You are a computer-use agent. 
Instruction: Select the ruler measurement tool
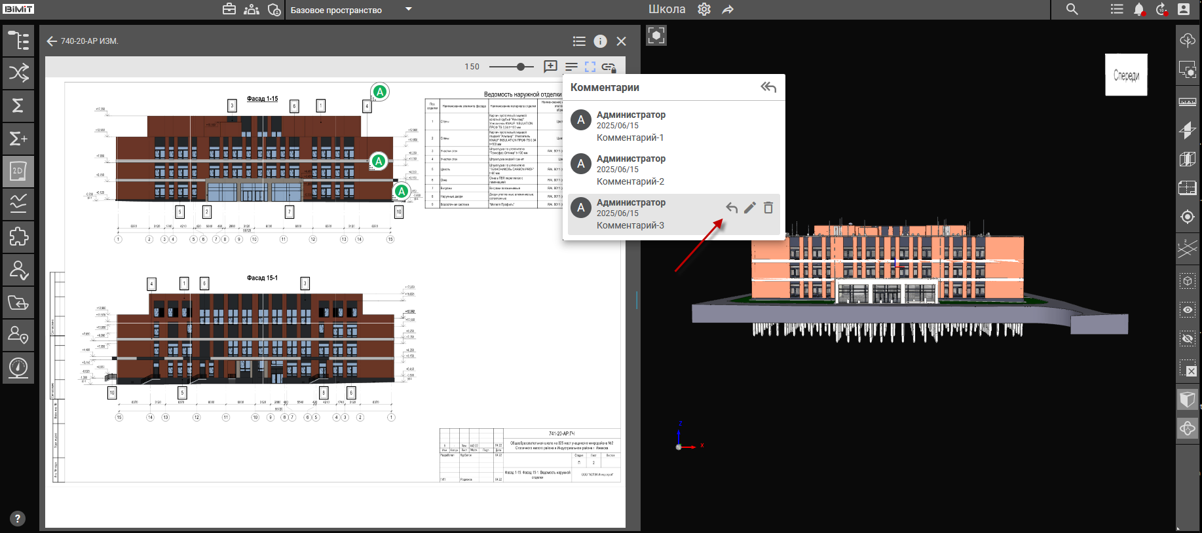pyautogui.click(x=1187, y=101)
